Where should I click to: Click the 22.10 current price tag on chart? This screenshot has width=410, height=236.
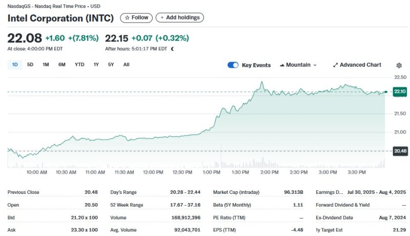point(400,91)
